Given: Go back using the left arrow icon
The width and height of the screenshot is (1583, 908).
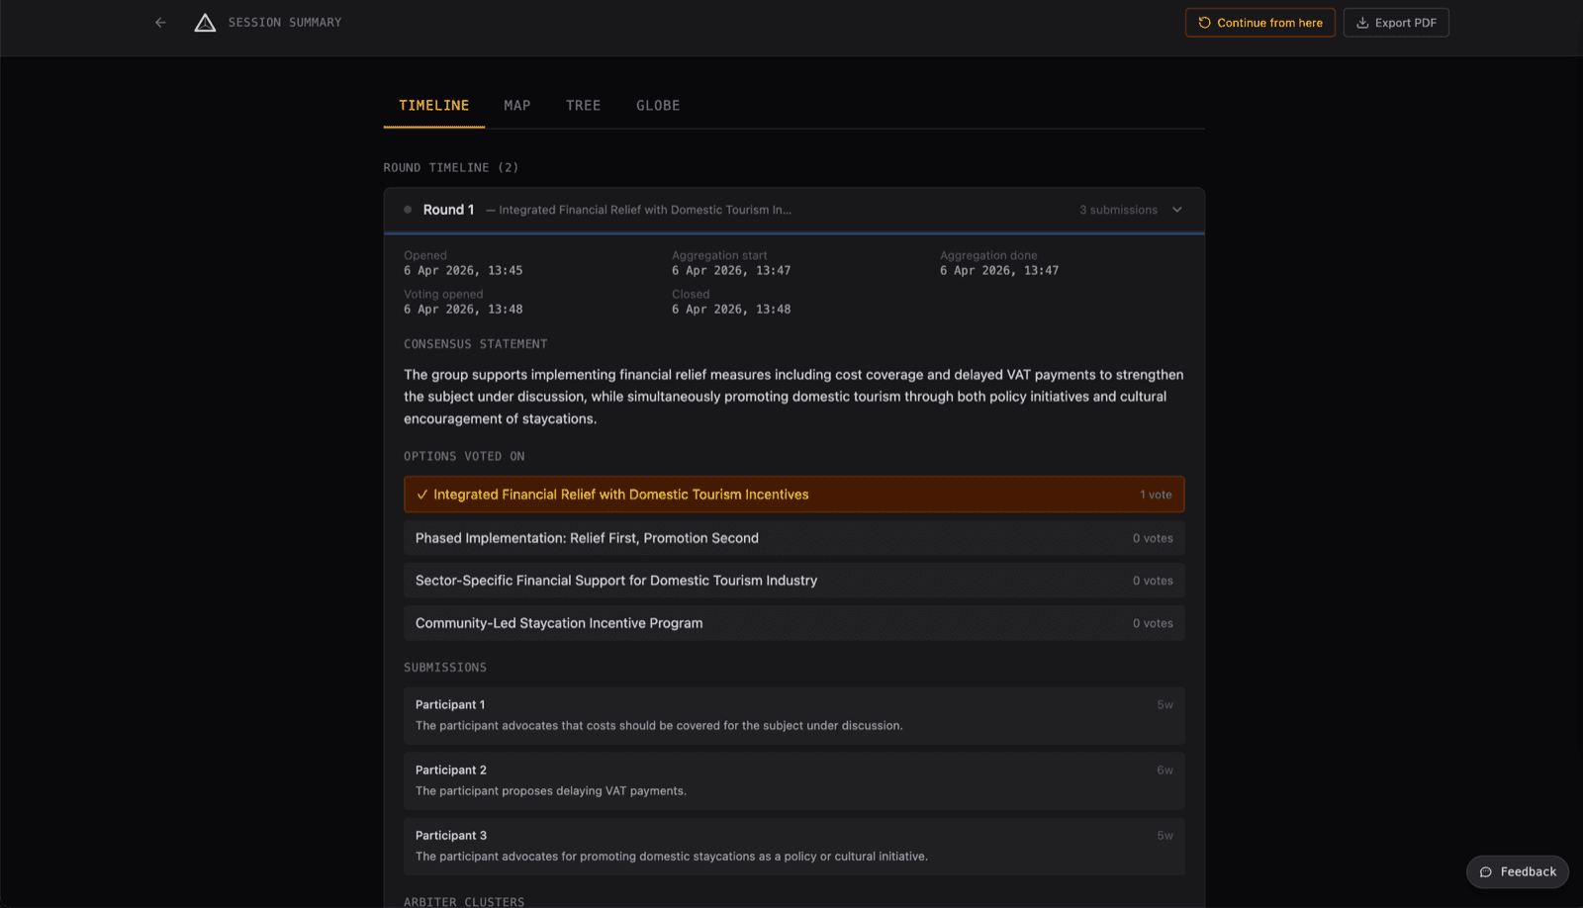Looking at the screenshot, I should pos(160,23).
